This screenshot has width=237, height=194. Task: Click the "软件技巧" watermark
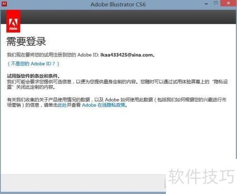(x=201, y=176)
